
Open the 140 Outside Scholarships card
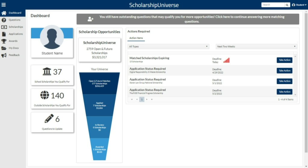52,99
